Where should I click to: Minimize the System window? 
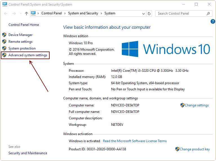pyautogui.click(x=184, y=5)
